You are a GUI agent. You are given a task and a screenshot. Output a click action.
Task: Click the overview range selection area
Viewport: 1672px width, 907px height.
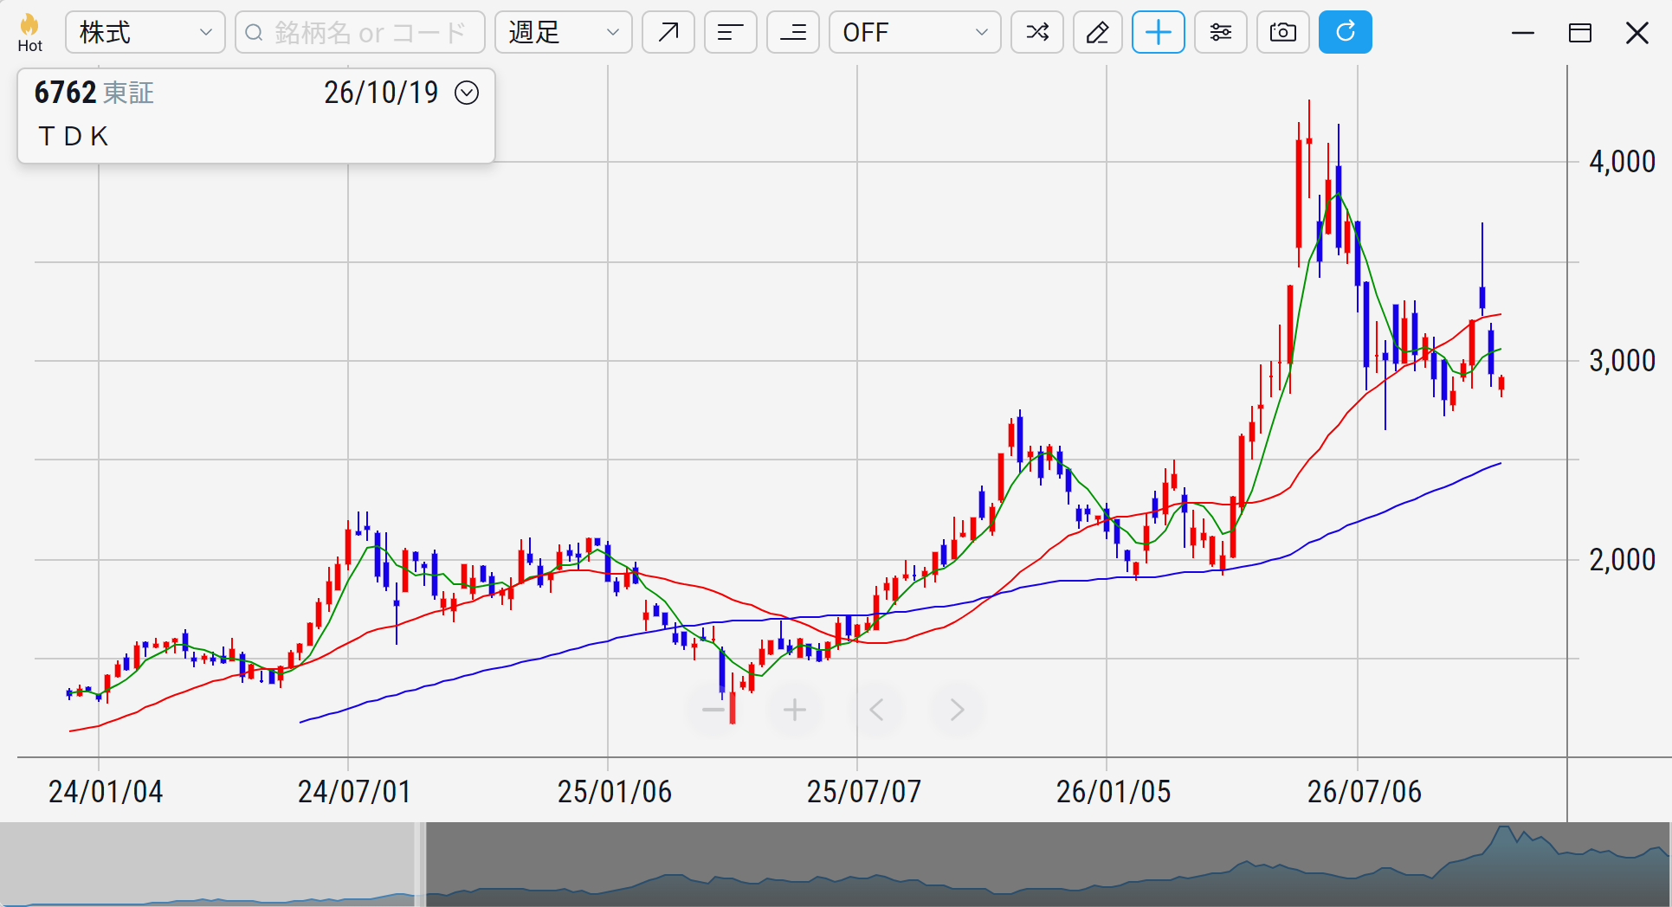click(x=1048, y=864)
